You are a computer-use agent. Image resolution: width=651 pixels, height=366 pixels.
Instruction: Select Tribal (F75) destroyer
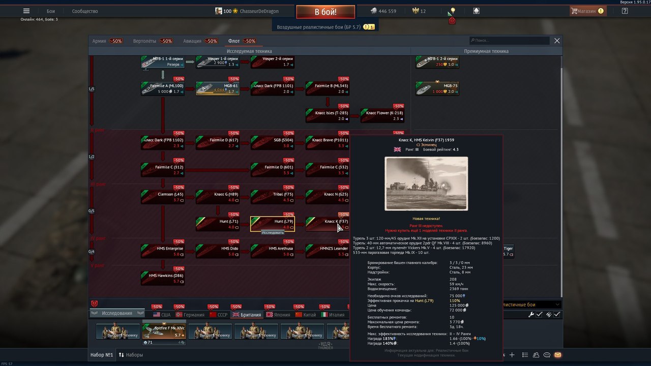273,197
